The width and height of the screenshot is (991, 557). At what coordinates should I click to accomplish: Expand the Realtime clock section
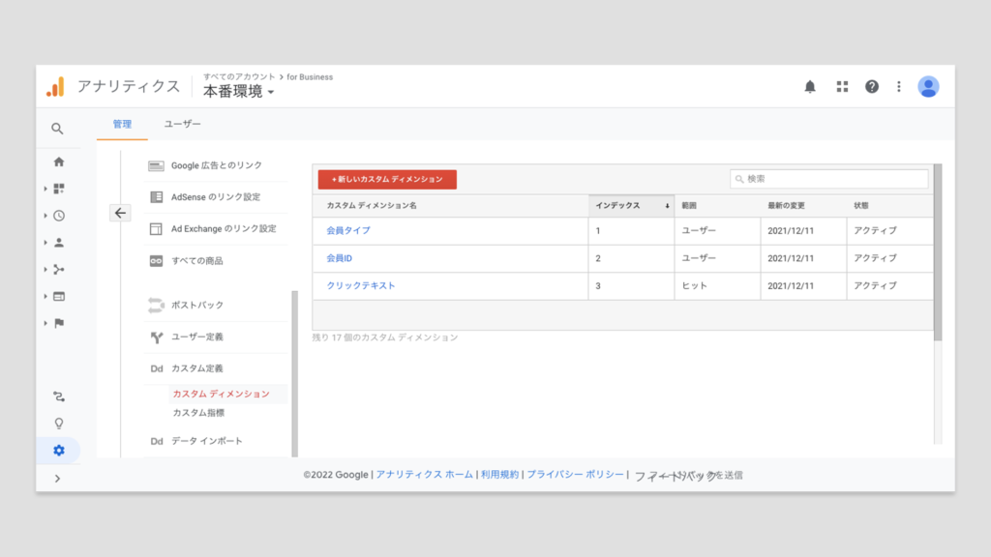pos(58,216)
